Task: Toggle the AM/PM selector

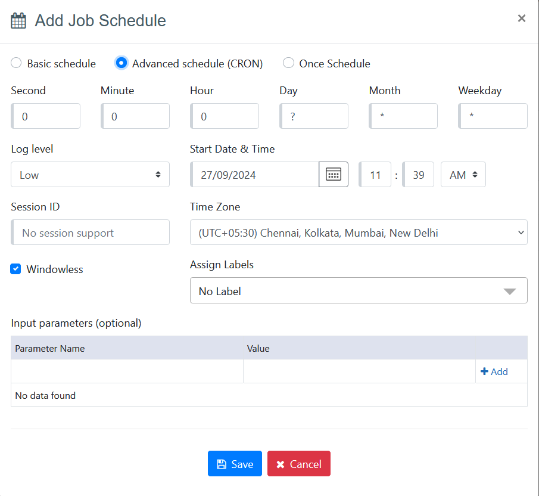Action: click(463, 175)
